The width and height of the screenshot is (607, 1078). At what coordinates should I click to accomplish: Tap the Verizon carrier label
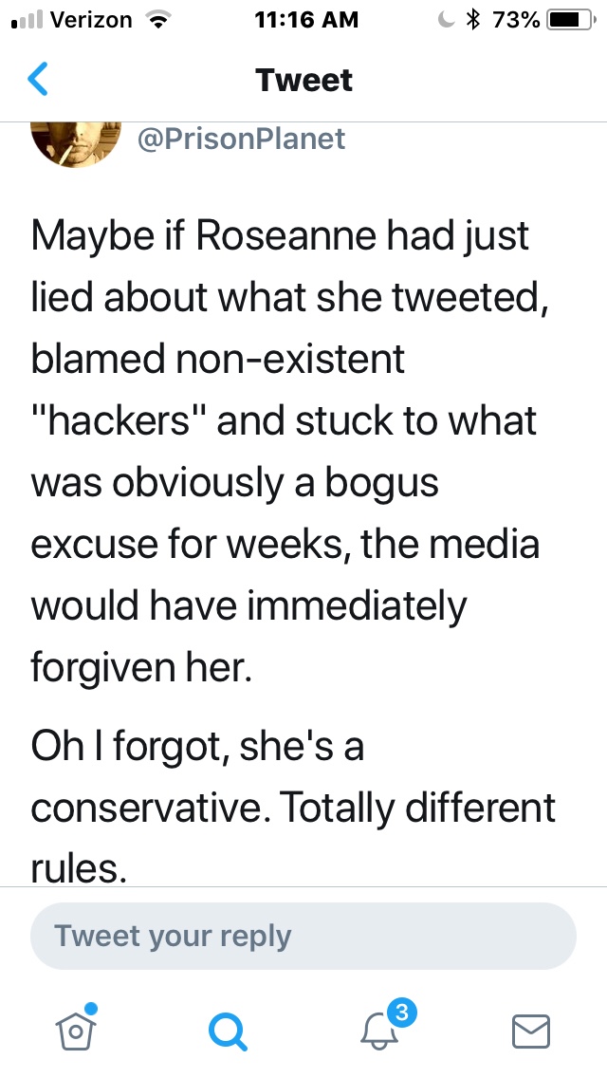click(x=90, y=20)
